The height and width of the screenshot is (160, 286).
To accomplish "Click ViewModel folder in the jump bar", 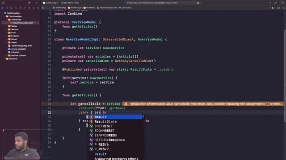I will pos(89,8).
